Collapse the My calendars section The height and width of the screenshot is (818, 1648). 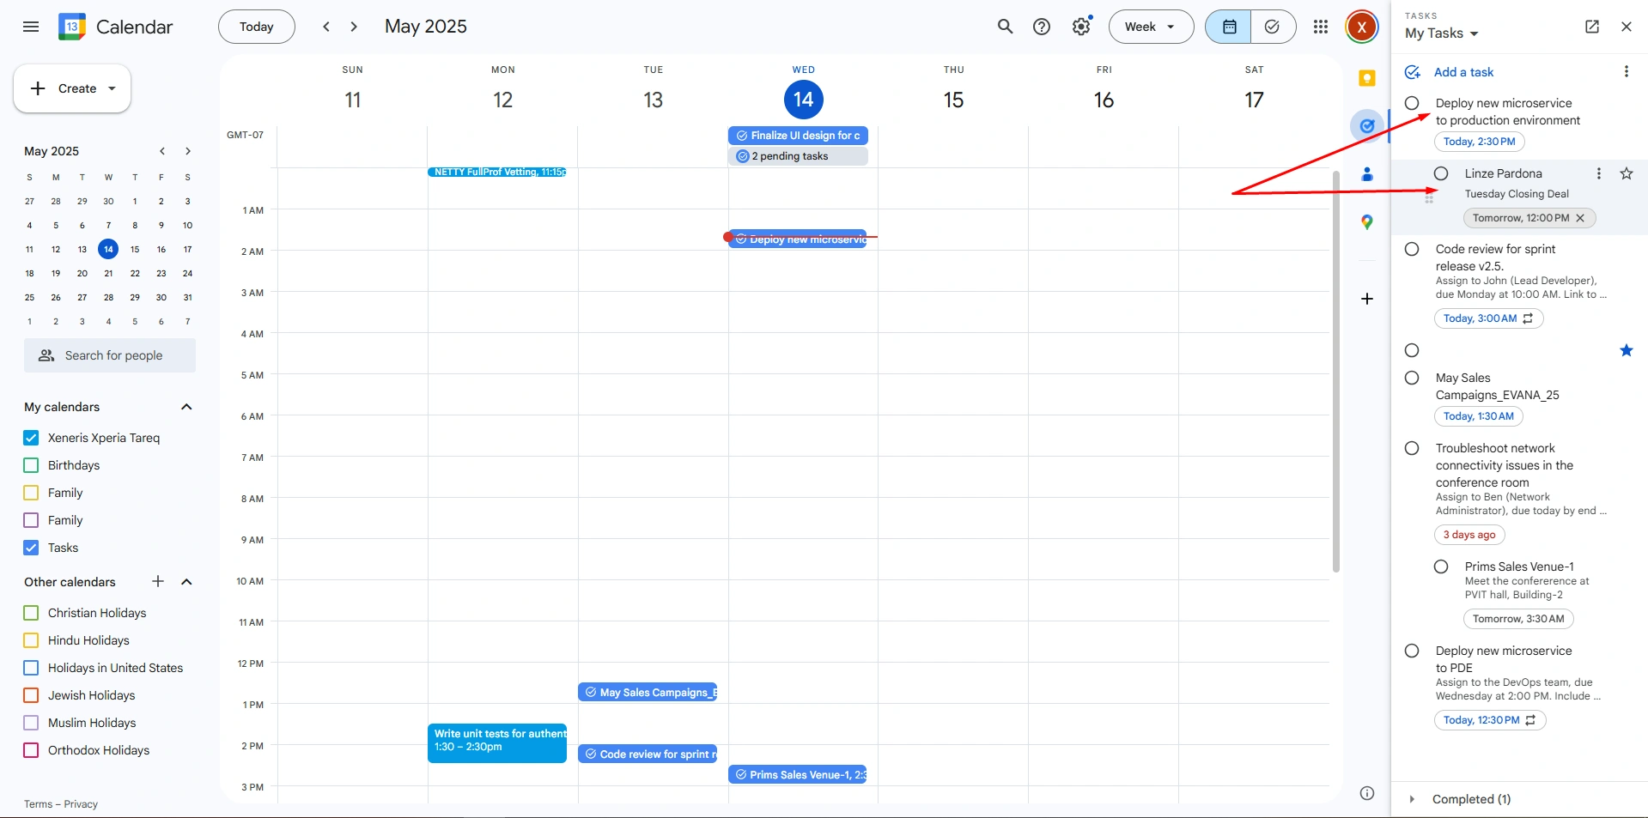(x=186, y=407)
